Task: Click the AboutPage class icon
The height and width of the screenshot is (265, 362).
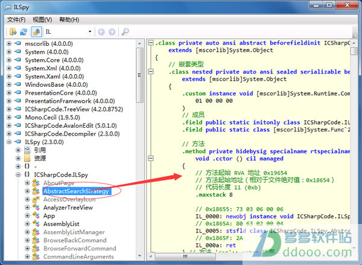Action: 36,183
